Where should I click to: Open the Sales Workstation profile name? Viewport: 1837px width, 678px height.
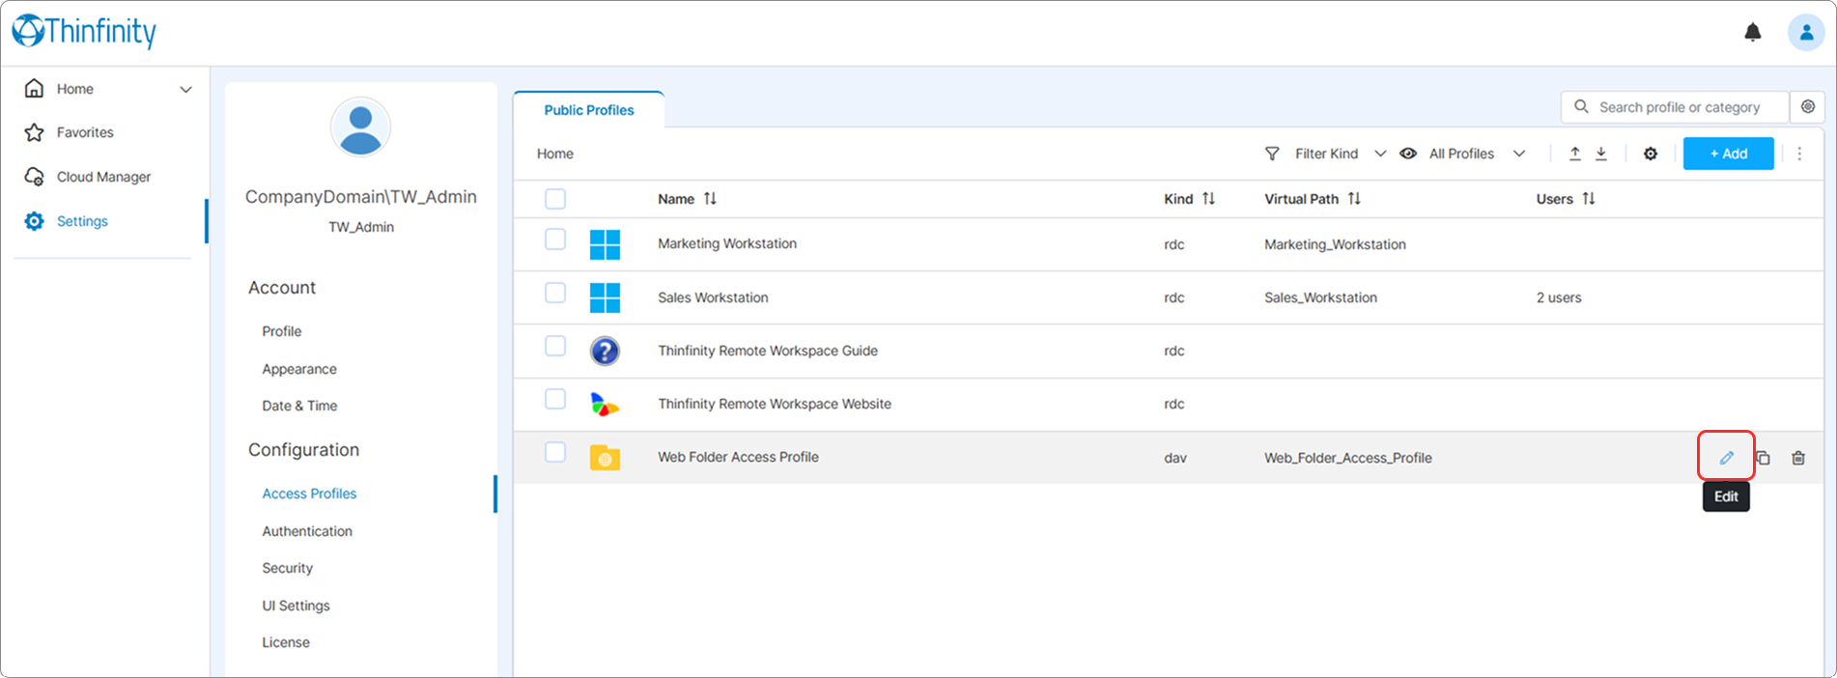tap(713, 297)
